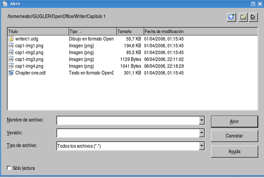Click the Nombre de archivo text field
Viewport: 264px width, 178px height.
pos(128,120)
